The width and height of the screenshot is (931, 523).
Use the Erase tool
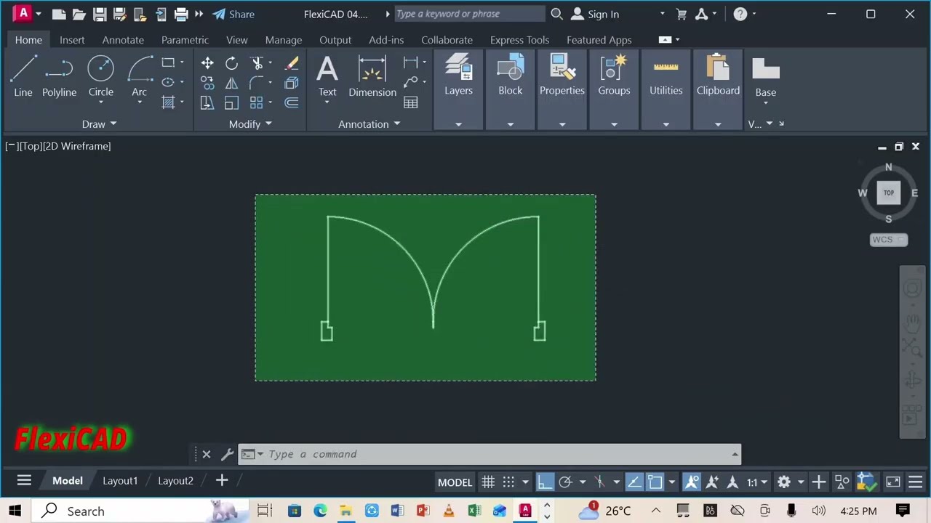point(292,63)
